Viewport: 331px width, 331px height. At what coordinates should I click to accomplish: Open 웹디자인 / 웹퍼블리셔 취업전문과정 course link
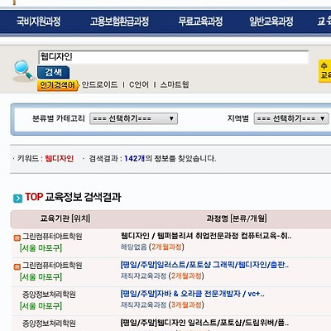[x=206, y=236]
